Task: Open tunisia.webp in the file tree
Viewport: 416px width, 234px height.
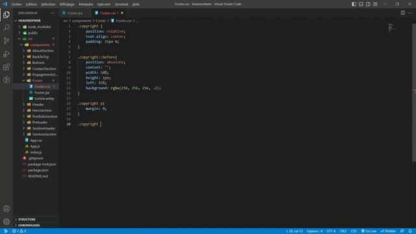Action: click(36, 98)
